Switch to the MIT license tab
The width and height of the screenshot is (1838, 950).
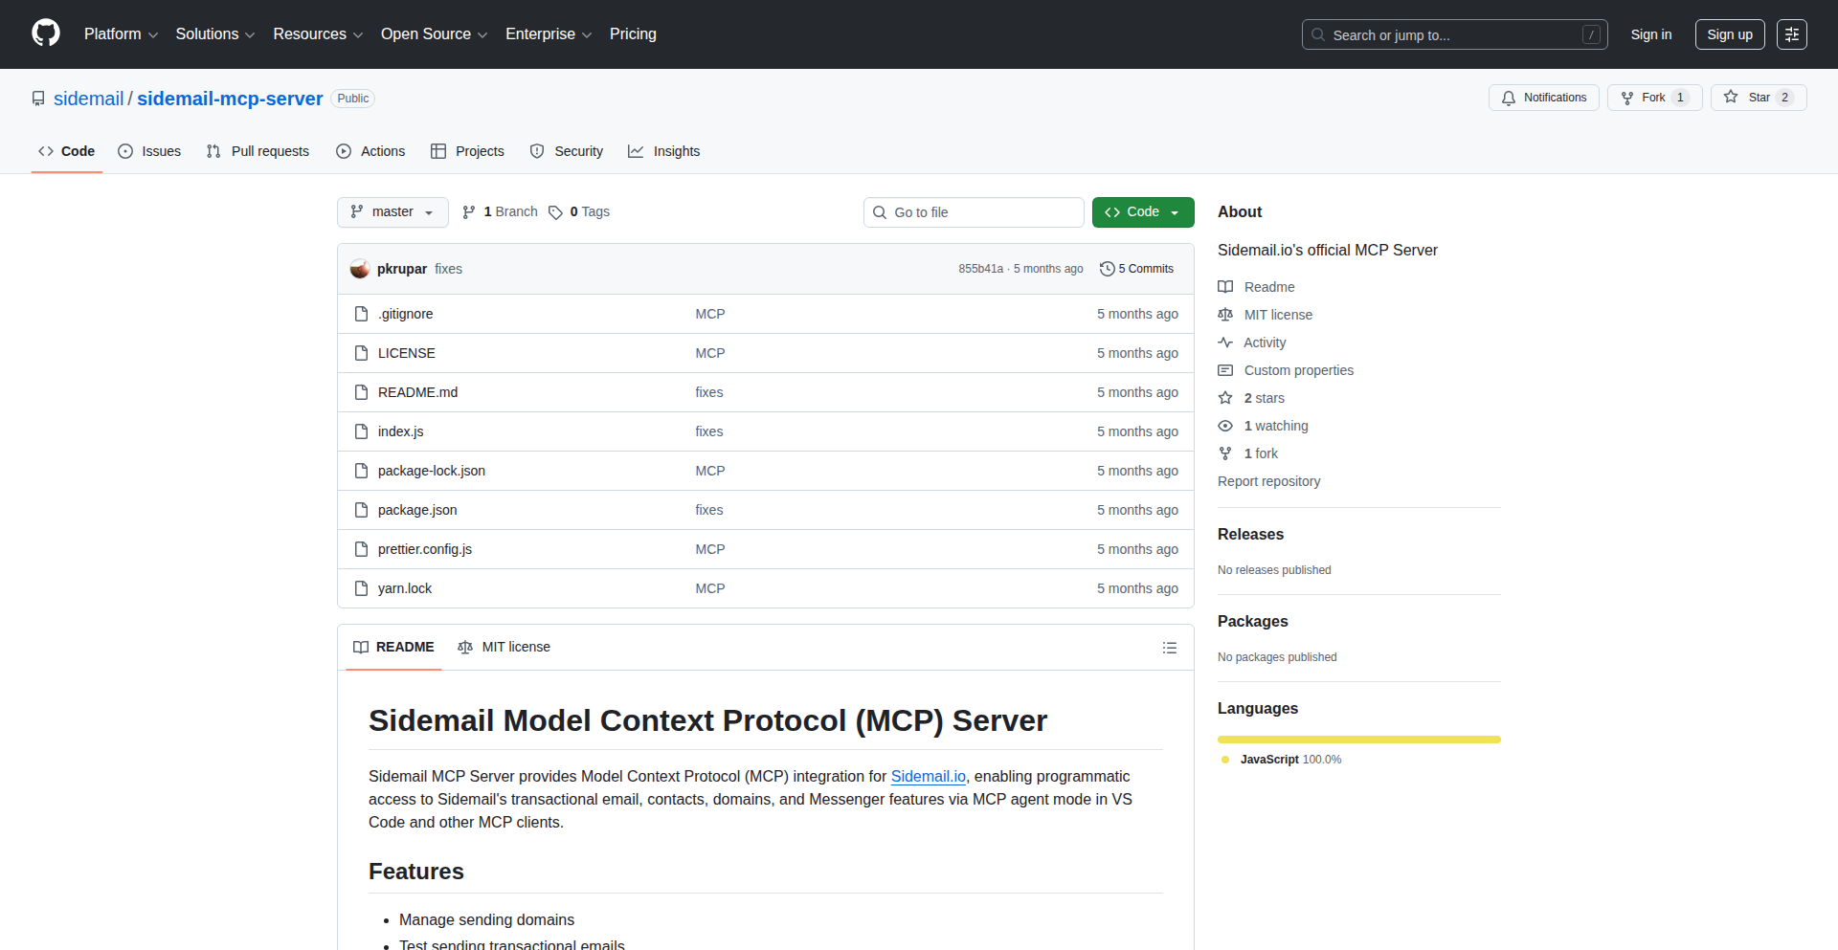(504, 648)
